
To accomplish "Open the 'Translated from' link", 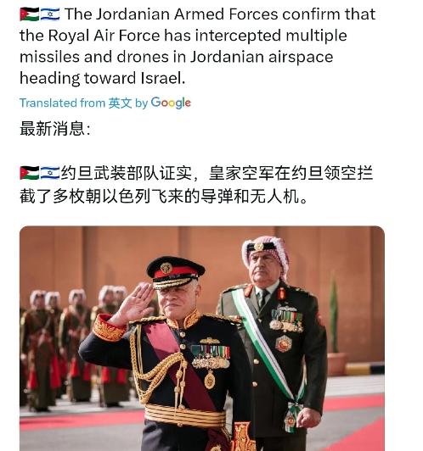I will coord(62,103).
